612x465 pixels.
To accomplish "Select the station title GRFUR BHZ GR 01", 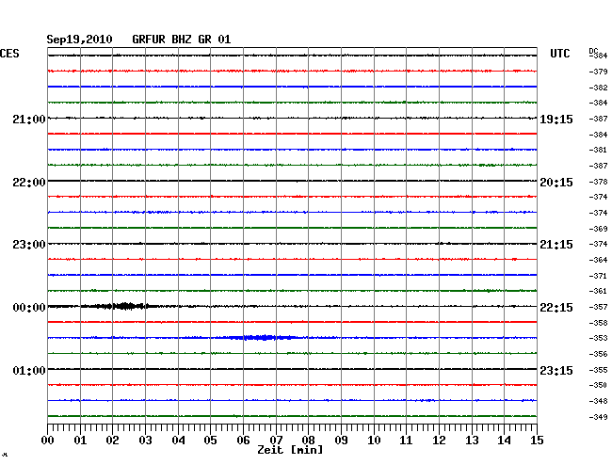I will point(182,40).
